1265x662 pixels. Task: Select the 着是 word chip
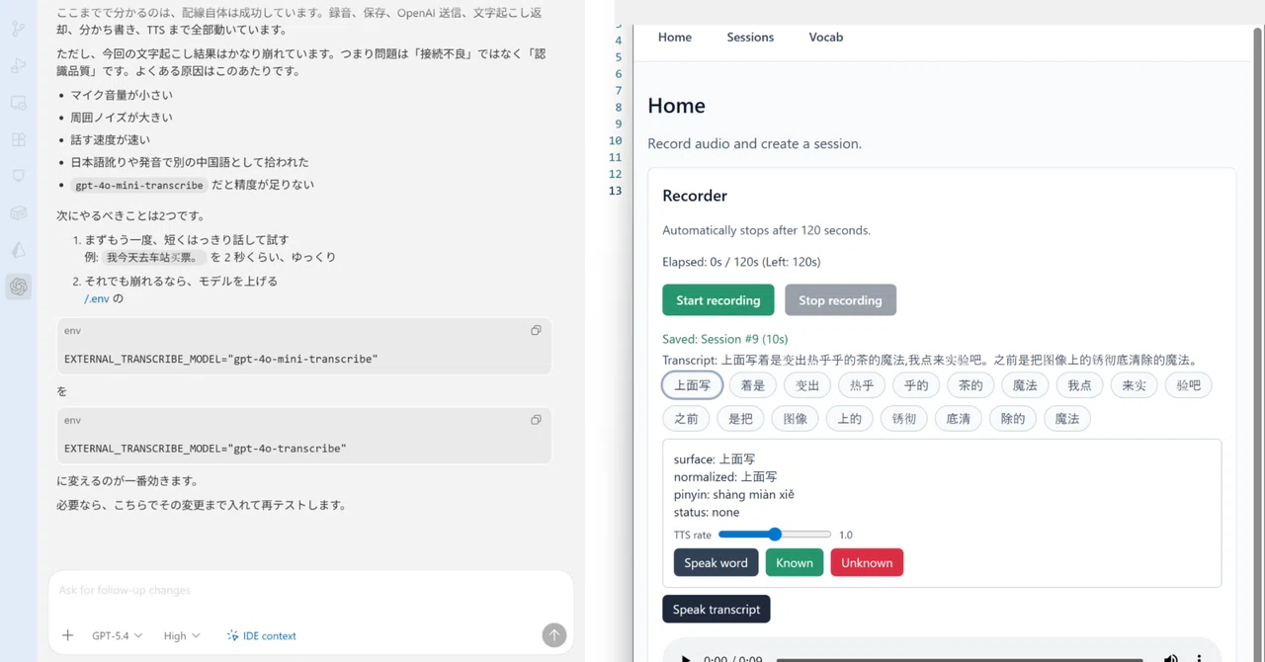[x=753, y=385]
